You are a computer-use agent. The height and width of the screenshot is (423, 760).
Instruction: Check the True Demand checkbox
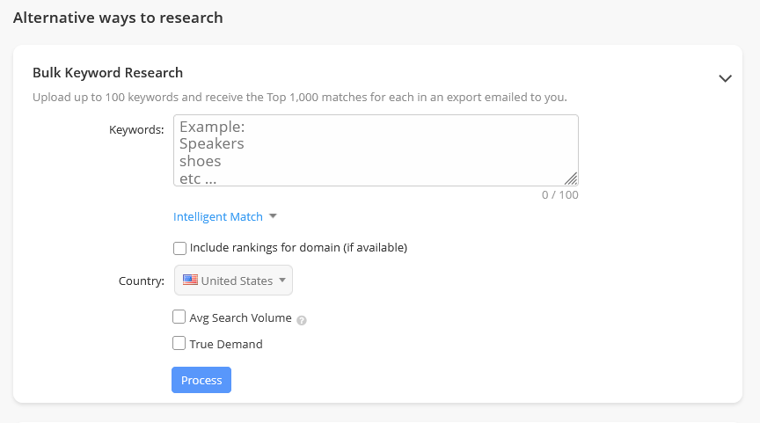(x=179, y=344)
